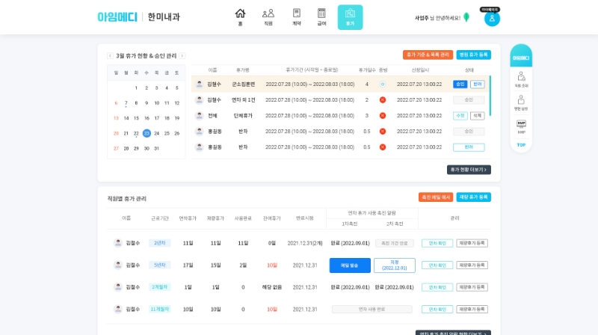The width and height of the screenshot is (598, 335).
Task: Click avatar in the 단체휴가 row
Action: [x=199, y=116]
